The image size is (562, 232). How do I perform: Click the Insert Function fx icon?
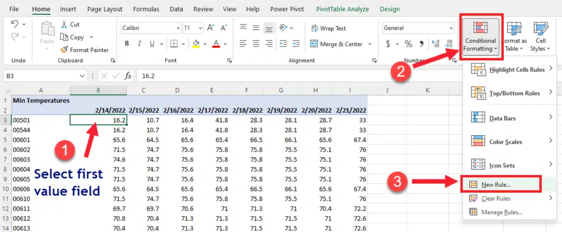128,76
